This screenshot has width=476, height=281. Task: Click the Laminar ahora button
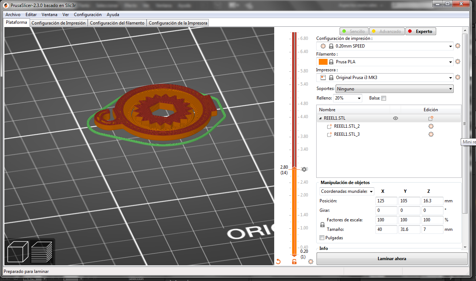click(x=392, y=259)
